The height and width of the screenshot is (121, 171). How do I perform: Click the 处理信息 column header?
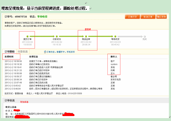34,57
